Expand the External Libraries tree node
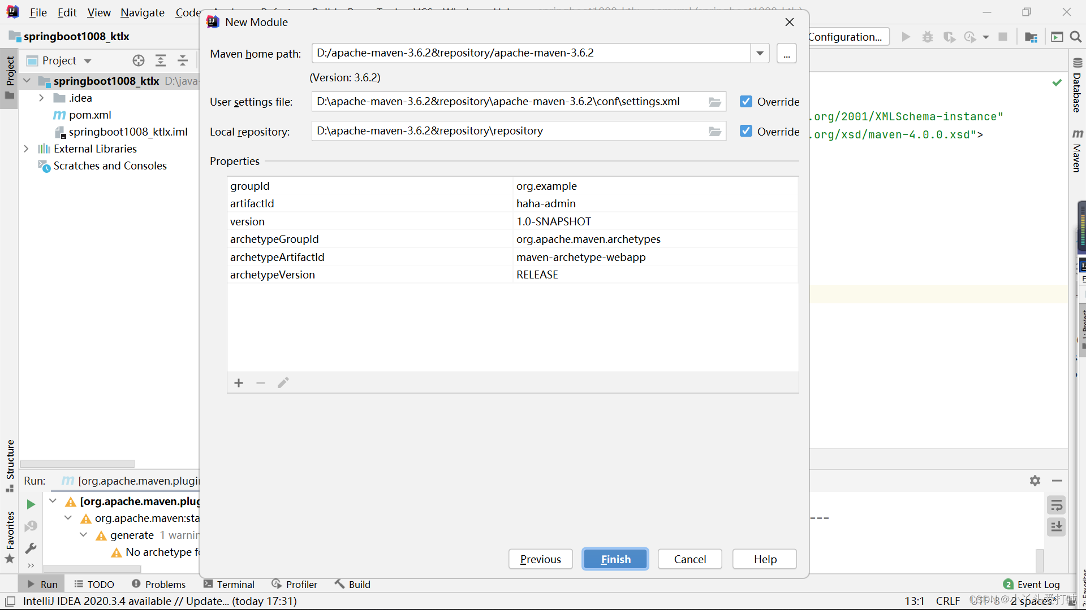Viewport: 1086px width, 610px height. [26, 148]
